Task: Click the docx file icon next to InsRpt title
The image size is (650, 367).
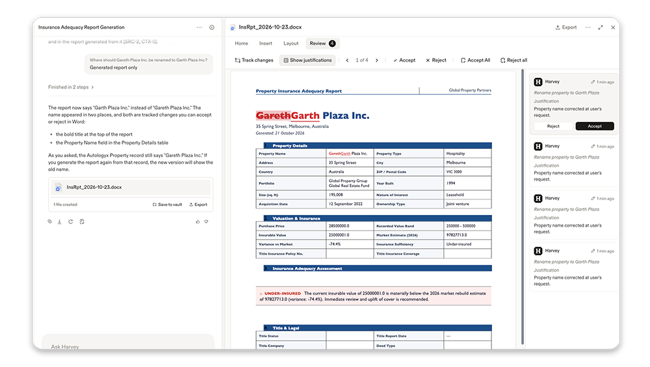Action: pos(233,27)
